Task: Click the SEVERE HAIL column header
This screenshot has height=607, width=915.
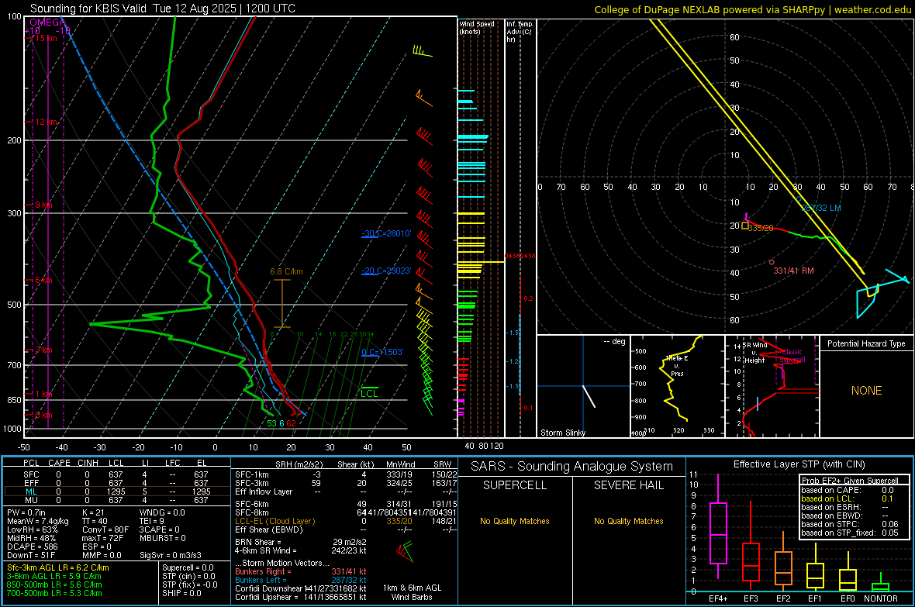Action: coord(628,485)
